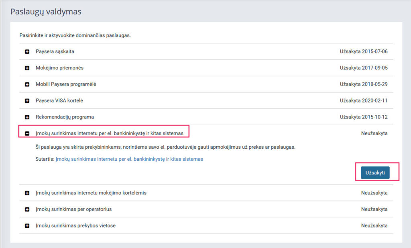Click the Užsakyta 2015-07-06 status
The width and height of the screenshot is (411, 248).
click(x=364, y=51)
